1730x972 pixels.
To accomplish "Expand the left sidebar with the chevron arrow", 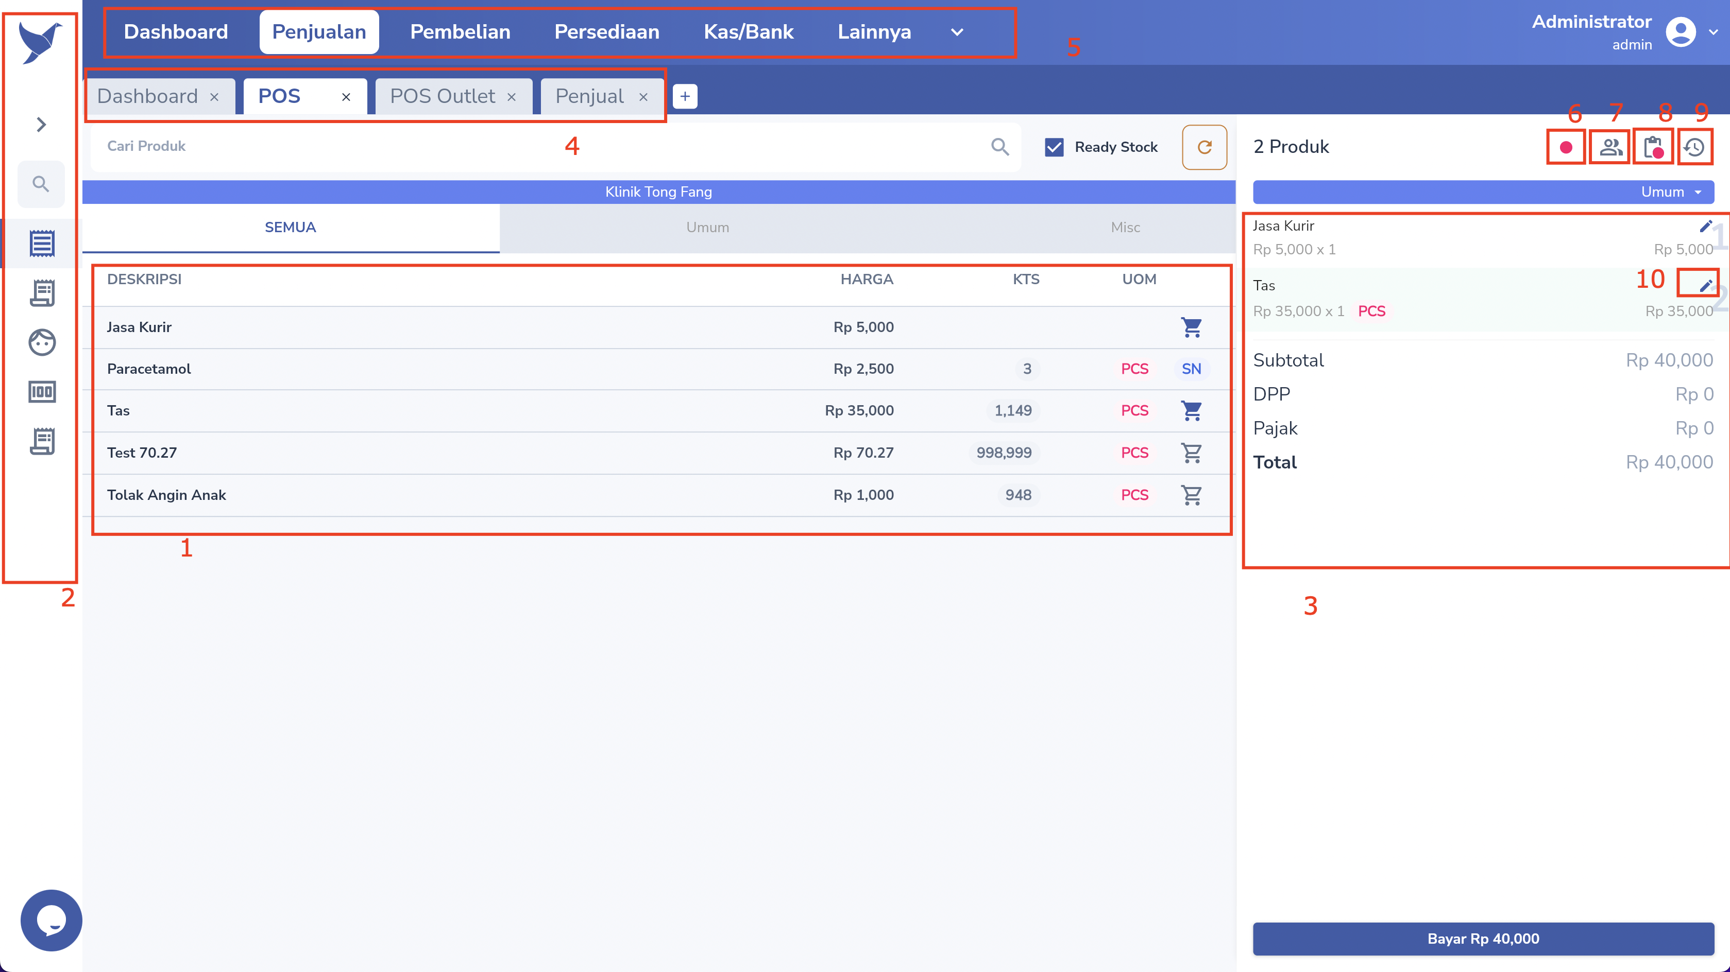I will (x=42, y=124).
